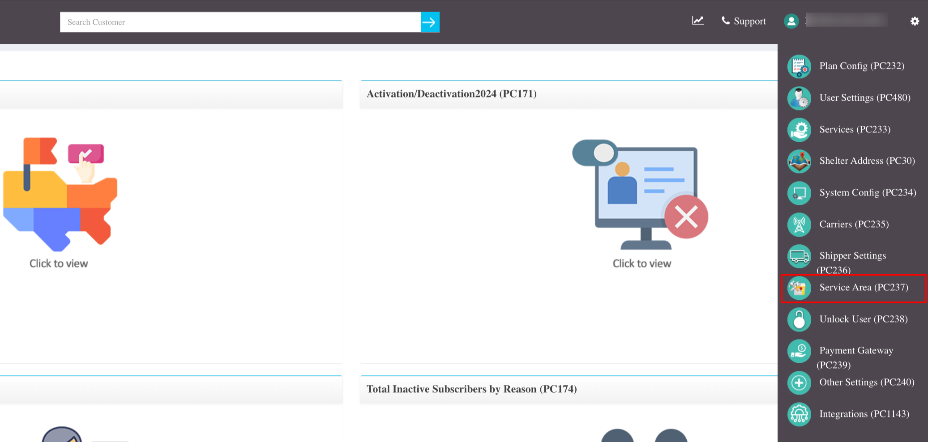This screenshot has width=928, height=442.
Task: Choose Carriers (PC235) in settings menu
Action: point(854,224)
